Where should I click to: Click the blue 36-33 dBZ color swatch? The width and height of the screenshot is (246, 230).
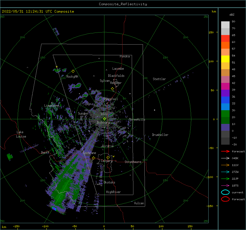(225, 100)
